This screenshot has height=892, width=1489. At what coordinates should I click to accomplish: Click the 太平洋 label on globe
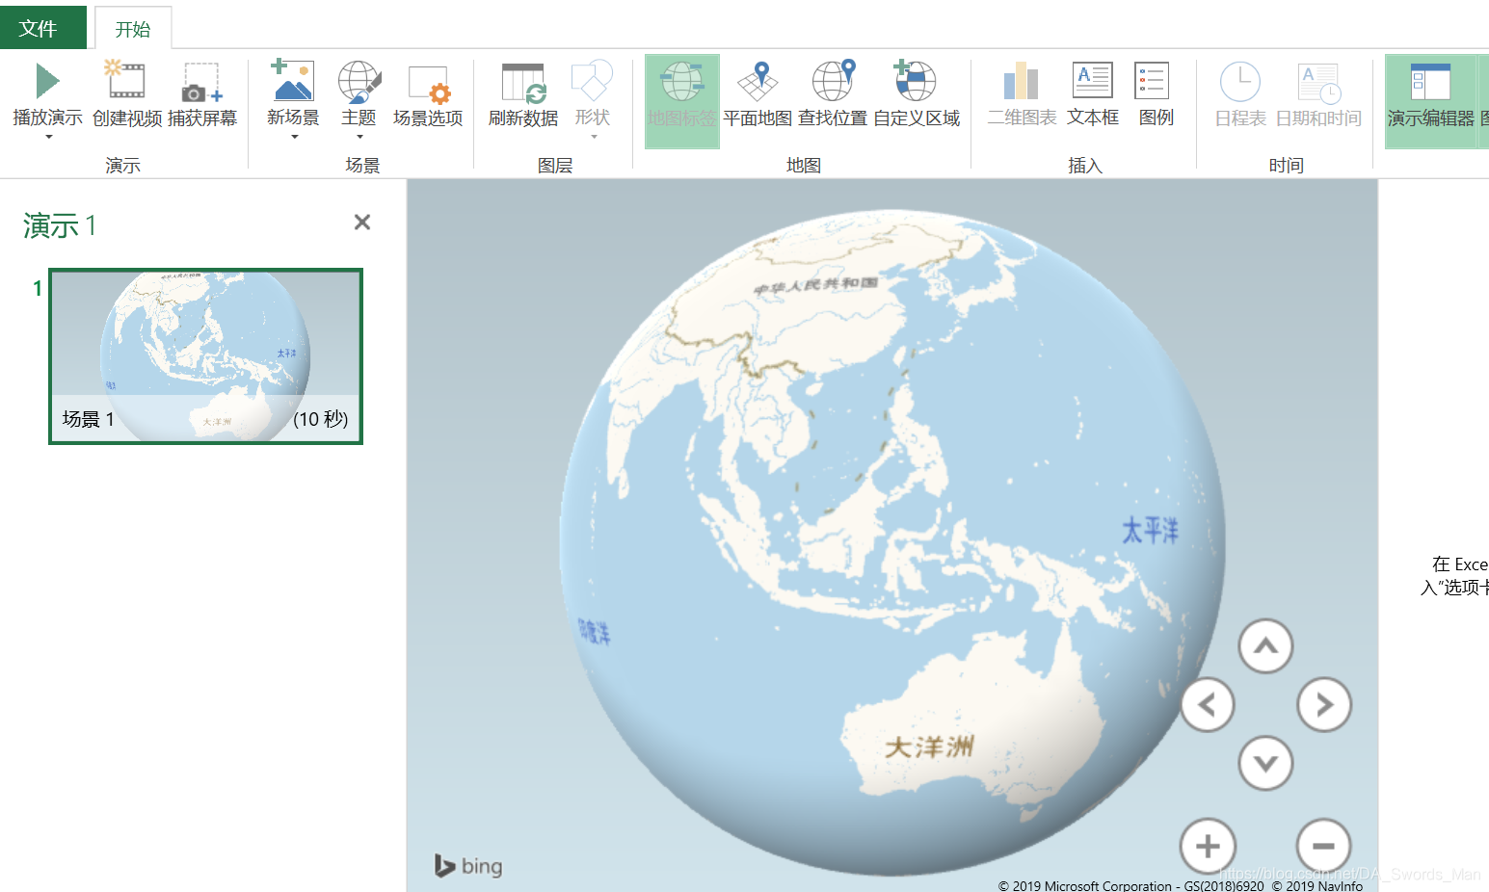pyautogui.click(x=1150, y=530)
